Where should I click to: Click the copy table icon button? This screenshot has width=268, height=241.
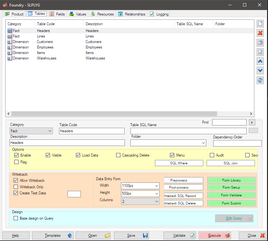click(260, 43)
